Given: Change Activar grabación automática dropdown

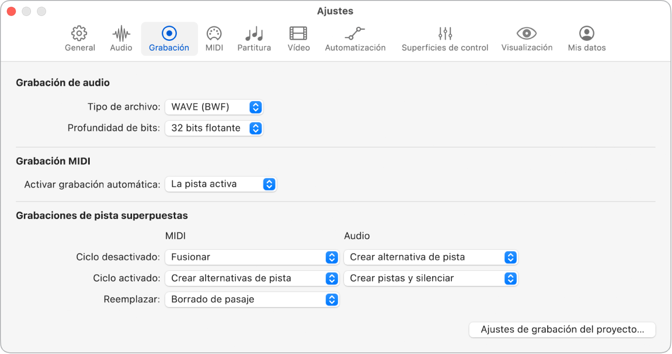Looking at the screenshot, I should (221, 184).
